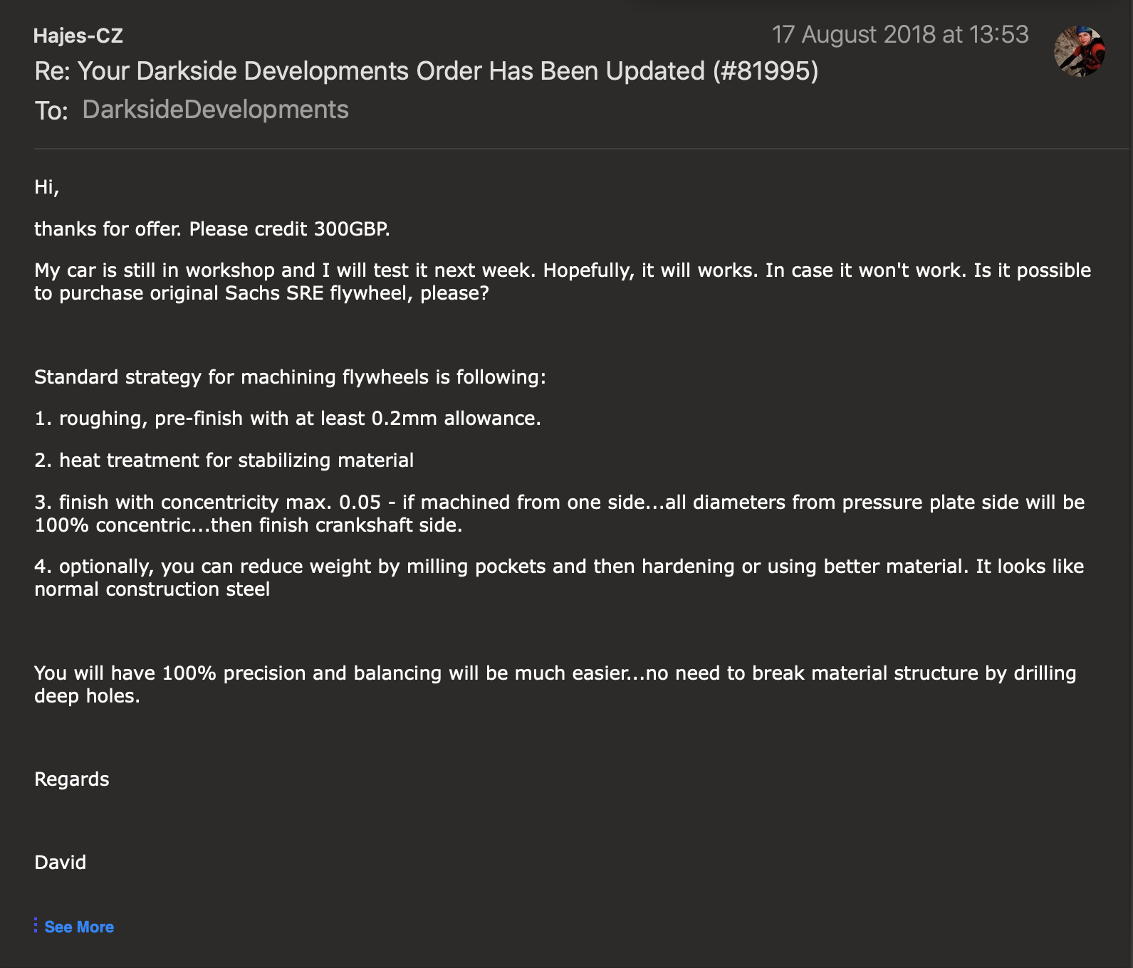Click the "To:" field label
This screenshot has width=1133, height=968.
click(51, 111)
